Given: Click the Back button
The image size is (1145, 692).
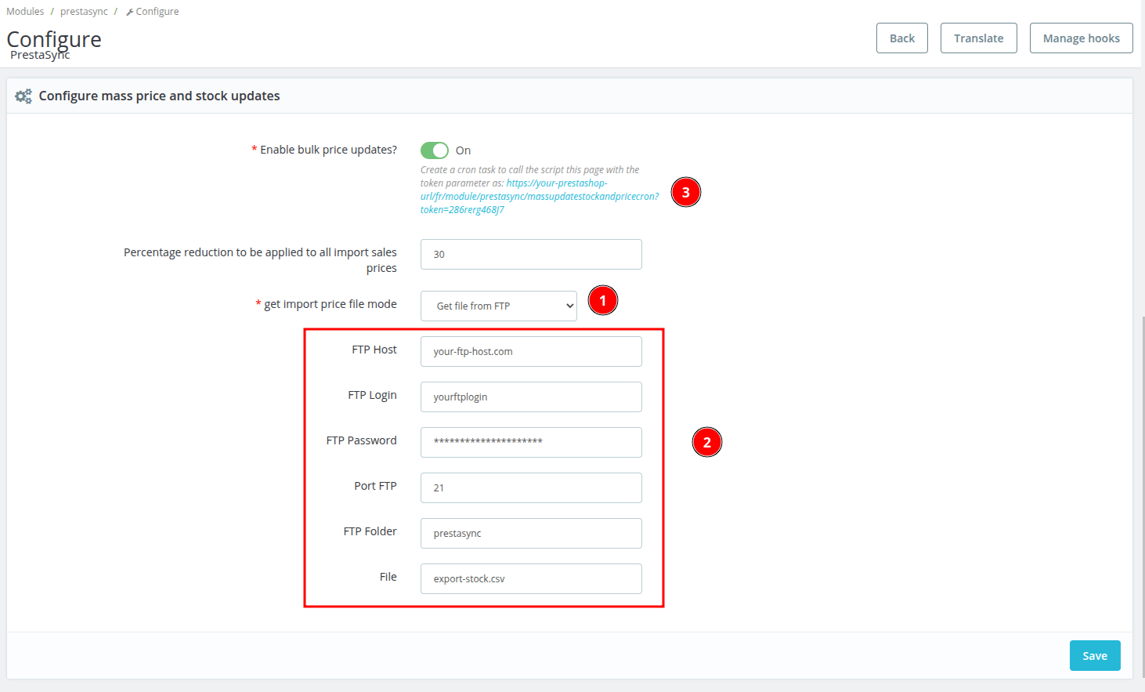Looking at the screenshot, I should (x=901, y=38).
